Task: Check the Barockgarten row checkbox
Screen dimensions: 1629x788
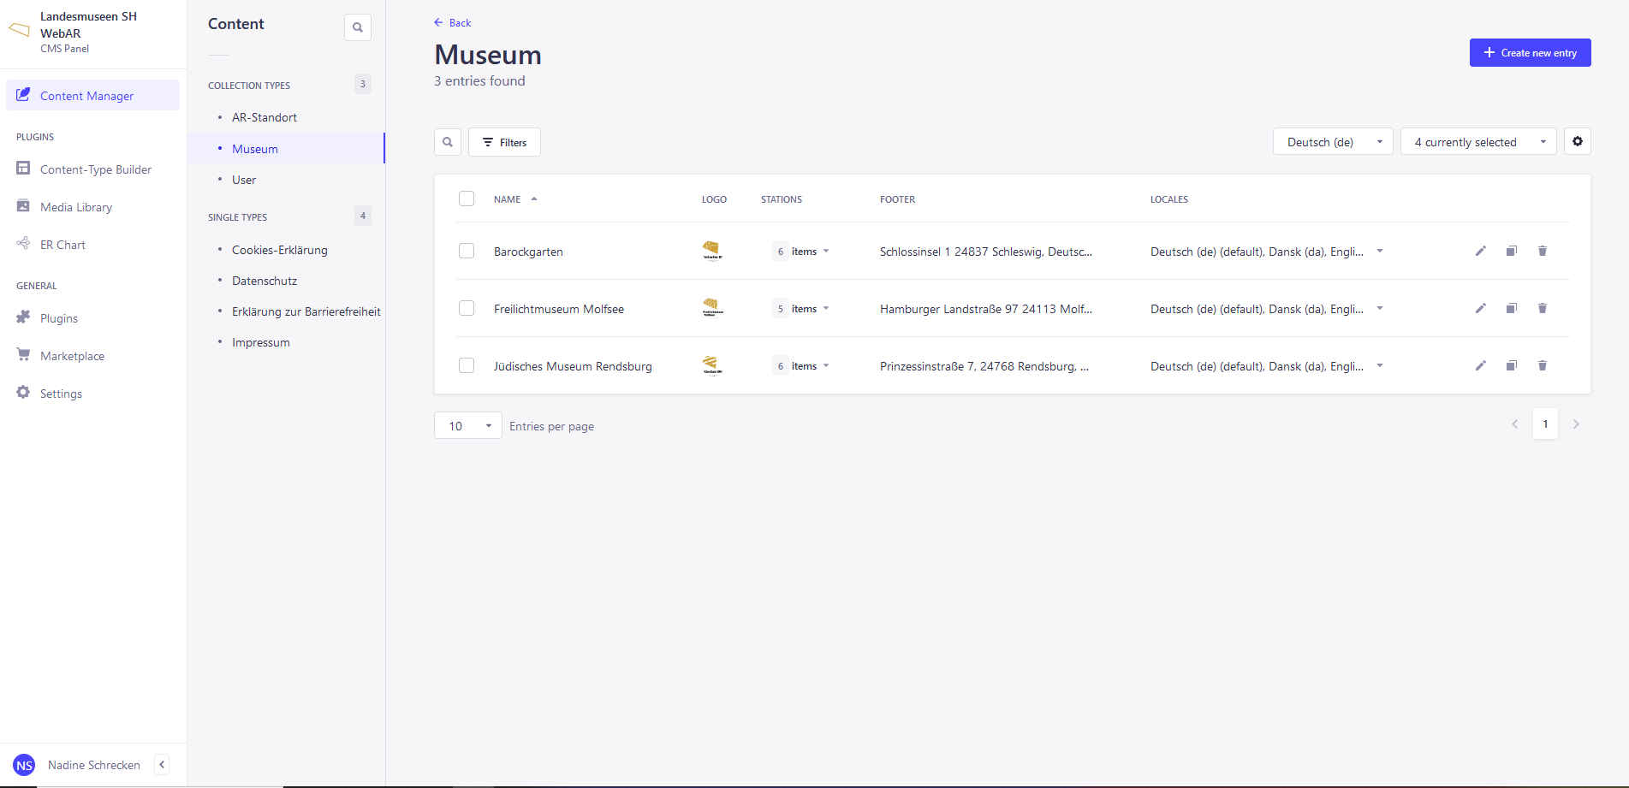Action: pos(467,251)
